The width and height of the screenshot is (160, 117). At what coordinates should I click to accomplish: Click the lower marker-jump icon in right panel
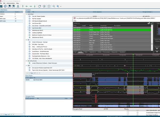pyautogui.click(x=157, y=52)
